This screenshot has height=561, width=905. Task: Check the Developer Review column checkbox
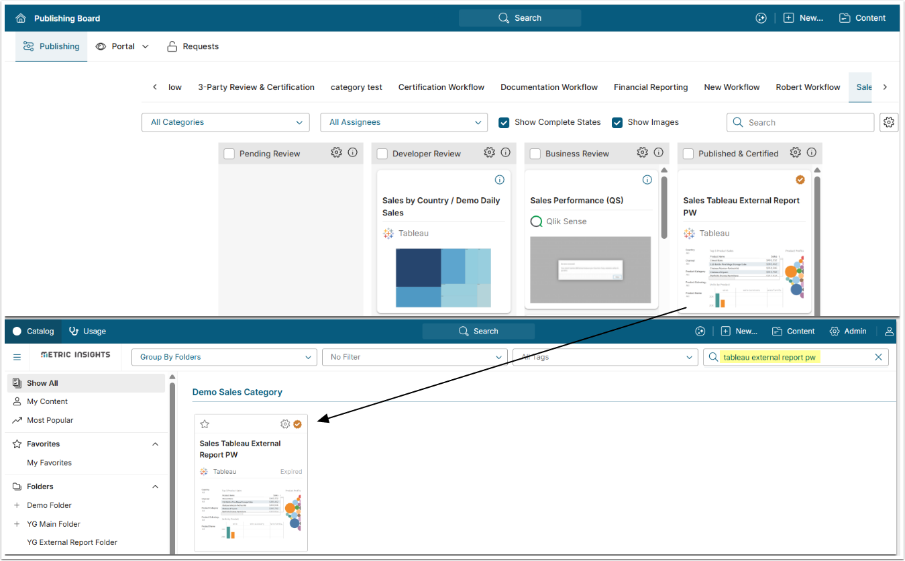tap(382, 154)
